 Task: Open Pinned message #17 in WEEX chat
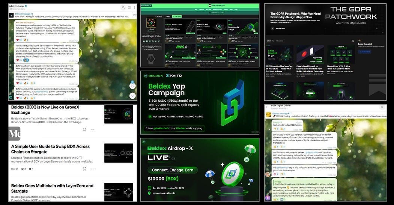[329, 115]
